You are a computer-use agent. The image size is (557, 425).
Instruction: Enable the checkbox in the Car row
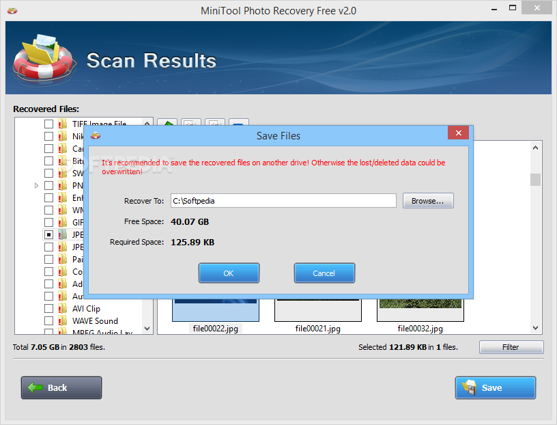[48, 148]
